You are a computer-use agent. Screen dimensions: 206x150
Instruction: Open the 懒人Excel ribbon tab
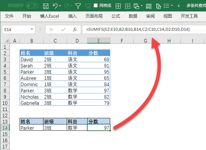(49, 16)
